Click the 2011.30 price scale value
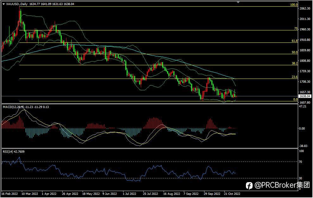The height and width of the screenshot is (198, 313). coord(305,19)
